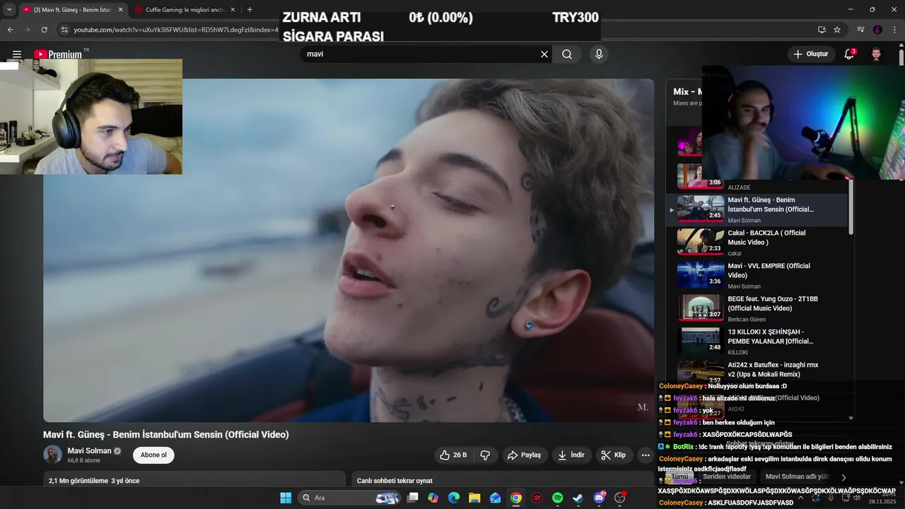Click the Klip scissors button
The image size is (905, 509).
[x=614, y=455]
